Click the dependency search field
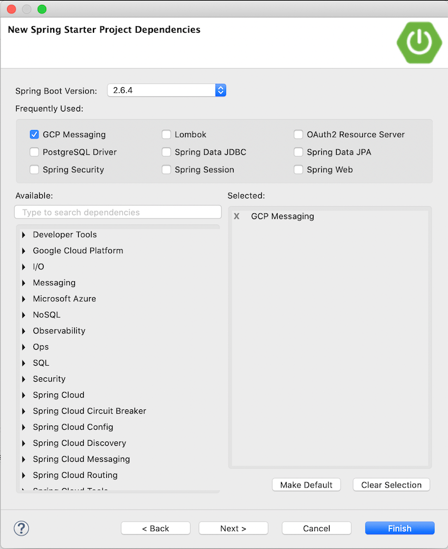The height and width of the screenshot is (549, 448). click(x=118, y=212)
